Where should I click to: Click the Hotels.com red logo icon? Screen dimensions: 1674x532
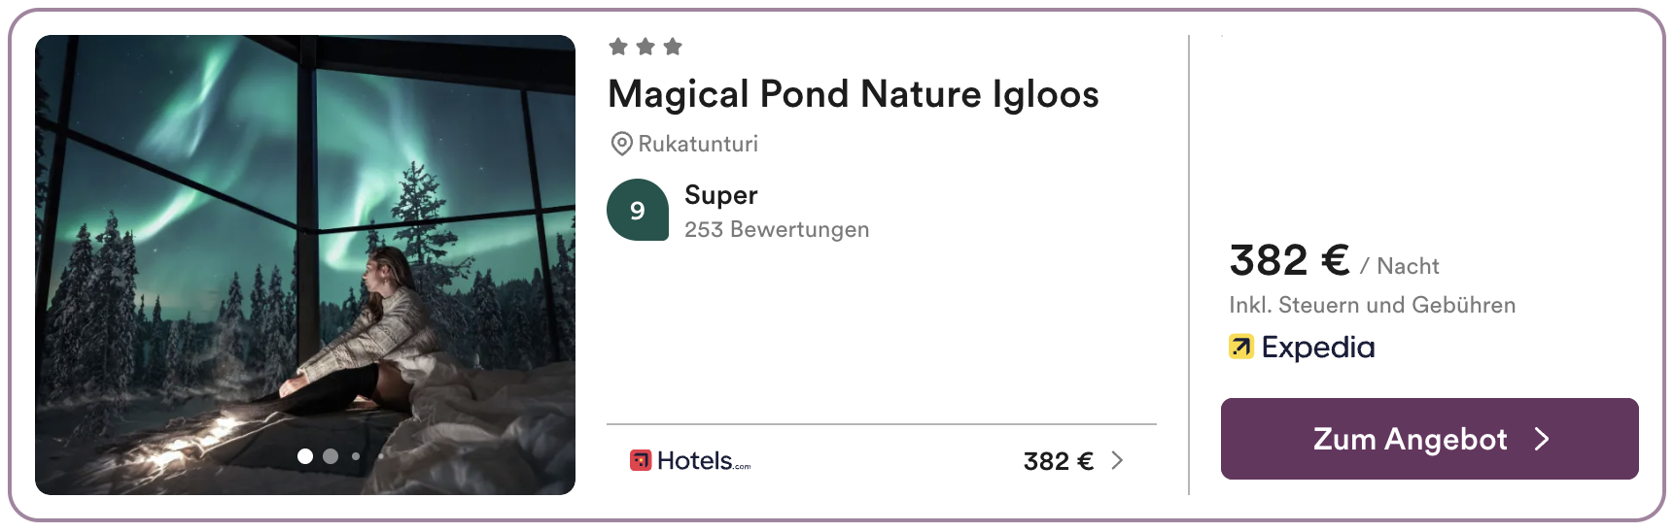pyautogui.click(x=641, y=460)
